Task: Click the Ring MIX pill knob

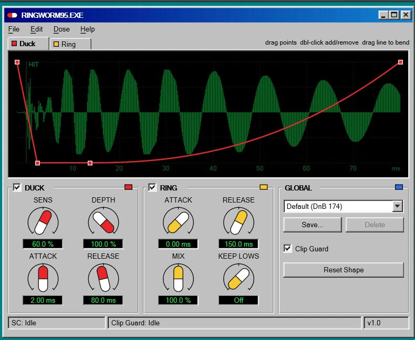Action: [179, 279]
